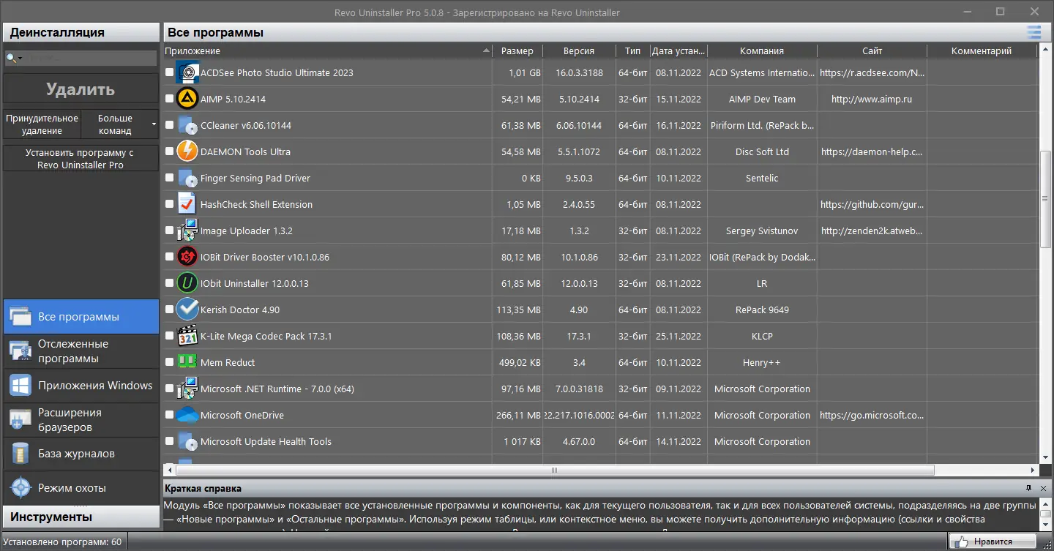The image size is (1054, 551).
Task: Enable the Mem Reduct checkbox
Action: point(170,362)
